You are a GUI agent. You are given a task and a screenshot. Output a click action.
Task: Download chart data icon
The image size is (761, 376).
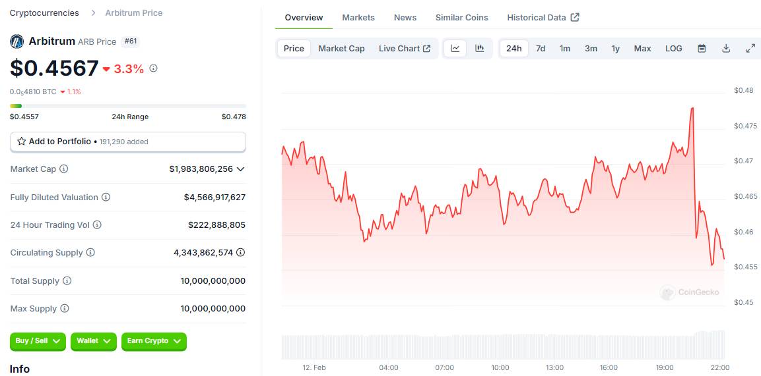pos(726,48)
